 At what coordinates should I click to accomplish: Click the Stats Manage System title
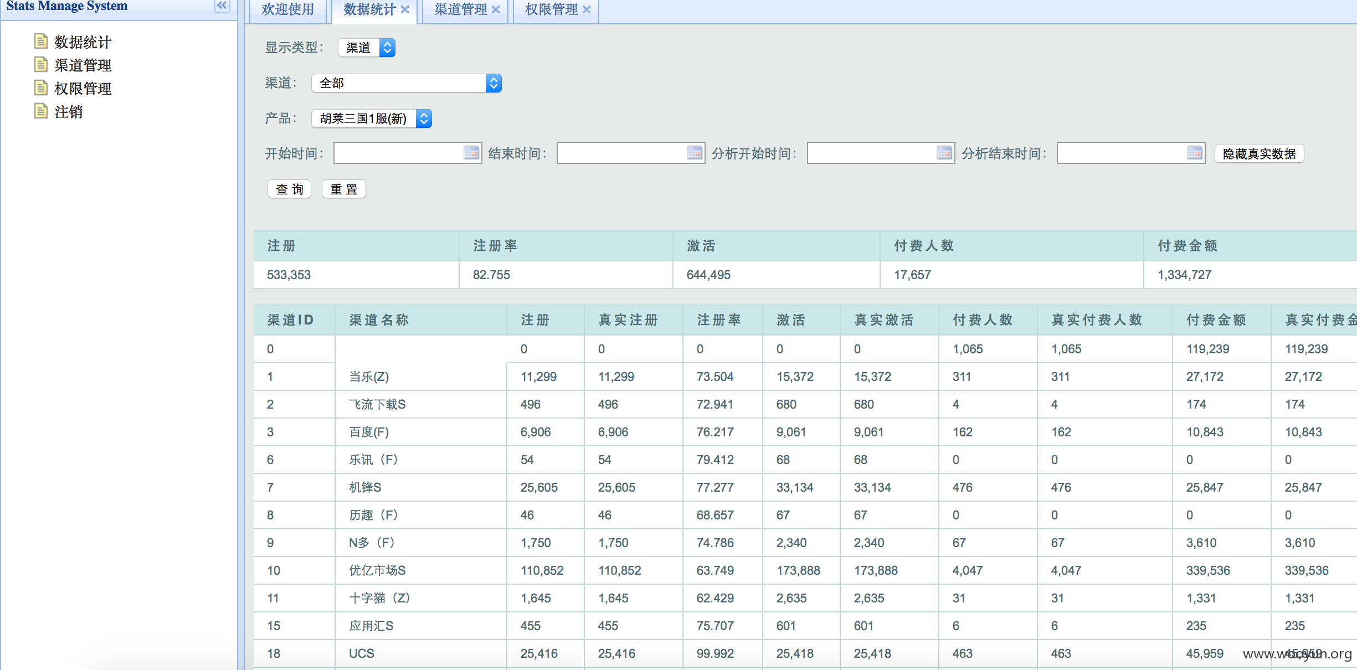pos(67,6)
